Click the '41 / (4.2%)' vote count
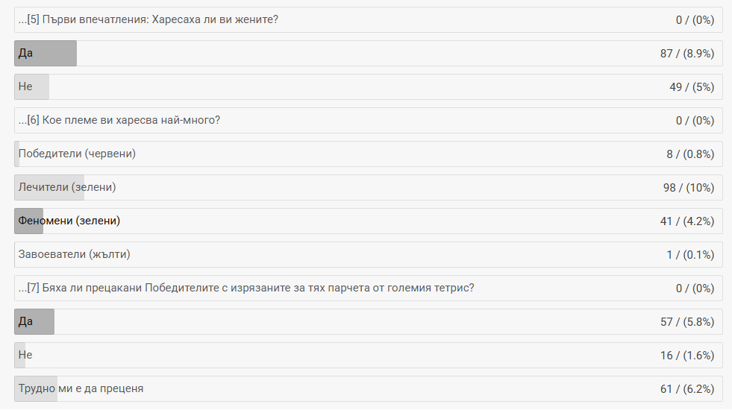732x413 pixels. coord(687,221)
